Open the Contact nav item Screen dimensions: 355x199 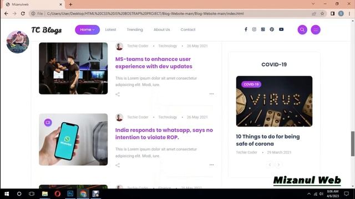(x=188, y=29)
